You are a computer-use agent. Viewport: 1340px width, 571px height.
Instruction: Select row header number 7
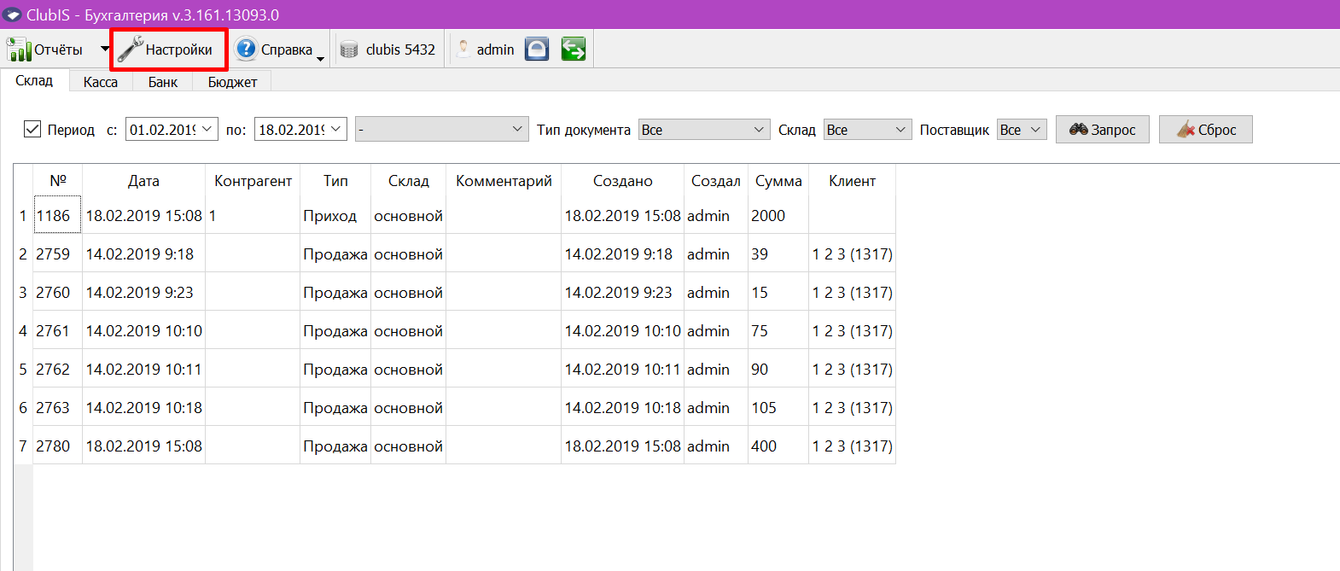coord(23,446)
